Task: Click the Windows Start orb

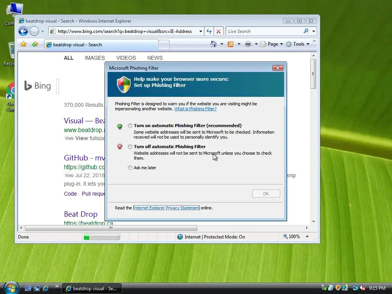Action: coord(11,288)
